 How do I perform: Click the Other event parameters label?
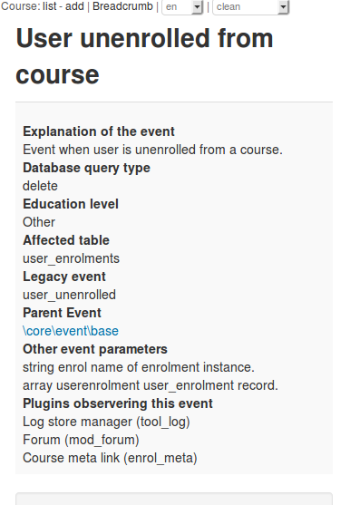click(x=95, y=349)
